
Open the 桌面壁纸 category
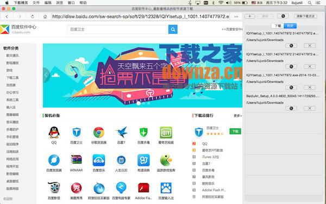coord(12,181)
